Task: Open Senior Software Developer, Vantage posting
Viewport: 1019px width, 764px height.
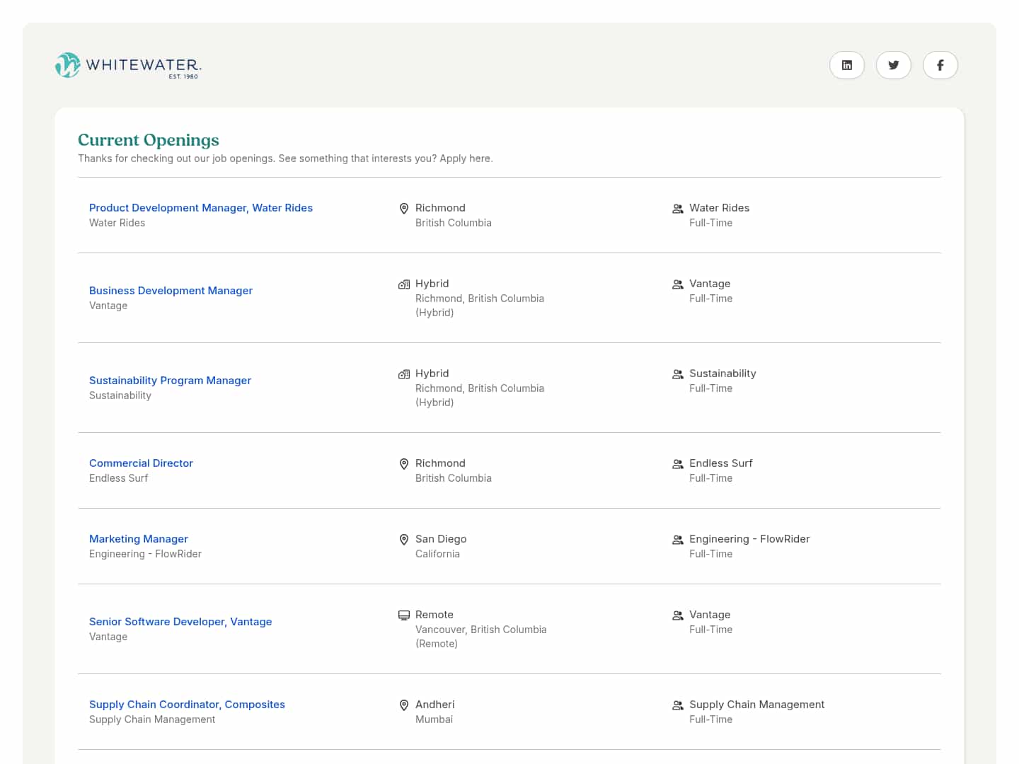Action: click(x=180, y=622)
